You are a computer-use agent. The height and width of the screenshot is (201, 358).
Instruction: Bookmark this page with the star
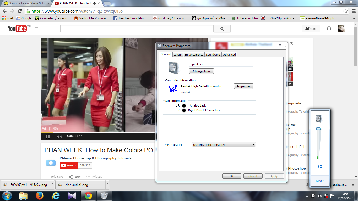pyautogui.click(x=345, y=11)
